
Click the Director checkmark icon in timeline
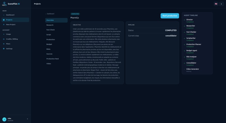click(x=185, y=20)
